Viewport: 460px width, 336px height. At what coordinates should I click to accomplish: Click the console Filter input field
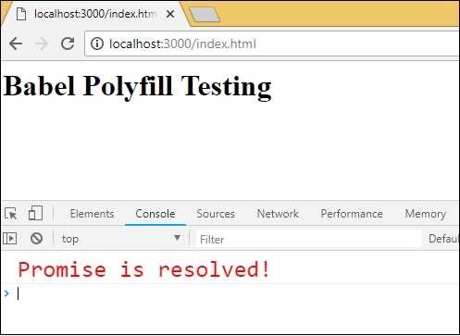pos(308,239)
